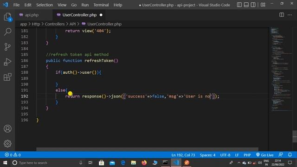The image size is (297, 167).
Task: Click the '//refresh token api method' comment
Action: tap(77, 55)
